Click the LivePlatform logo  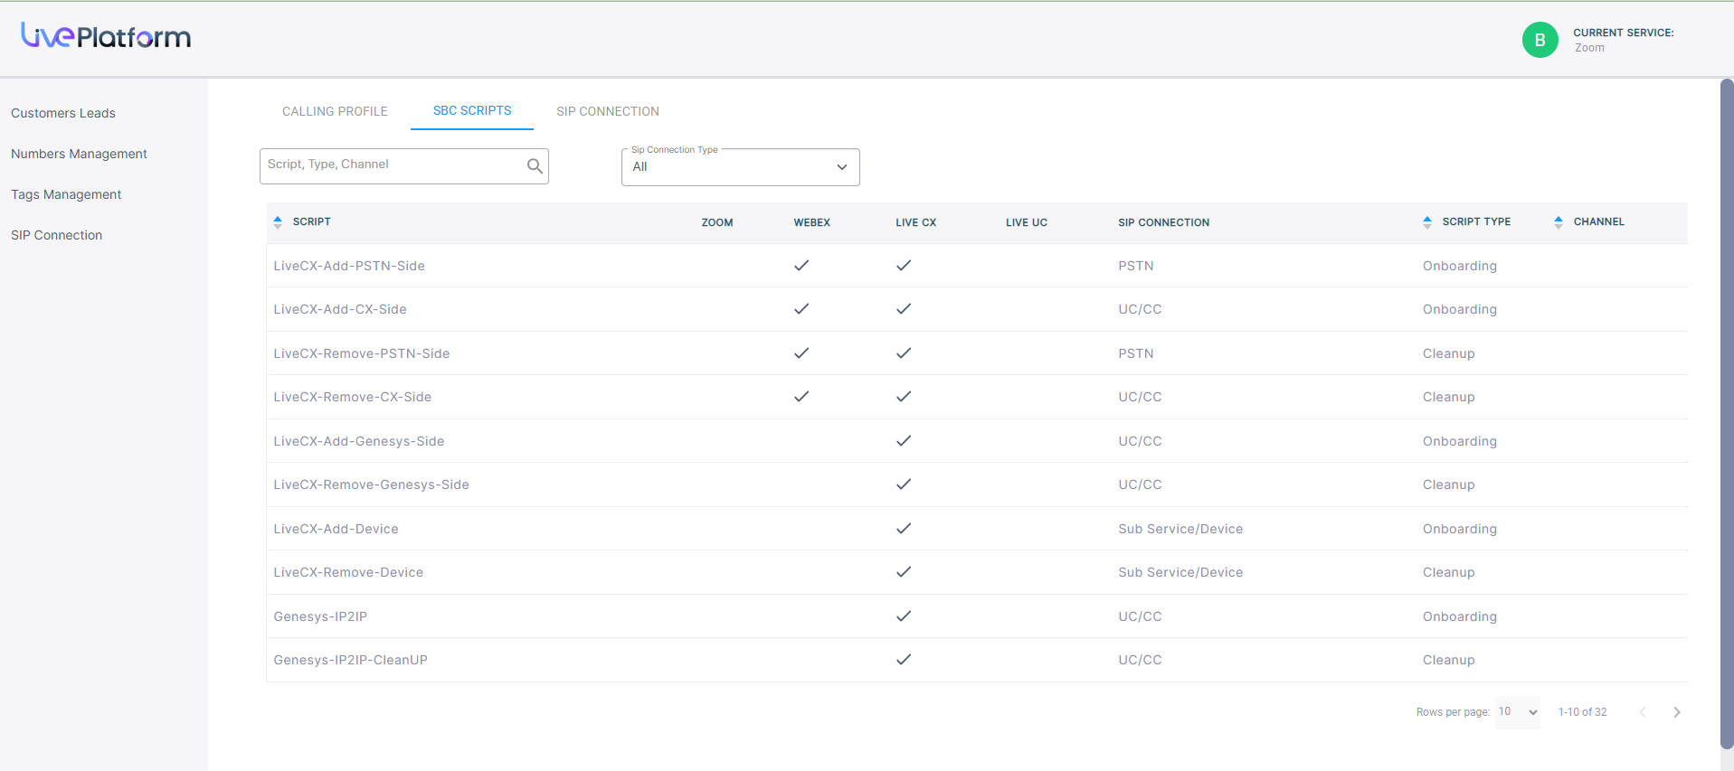click(106, 36)
